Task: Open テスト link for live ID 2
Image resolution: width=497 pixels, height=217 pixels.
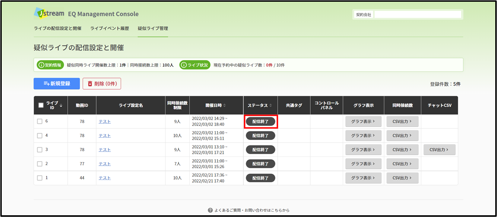Action: point(104,163)
